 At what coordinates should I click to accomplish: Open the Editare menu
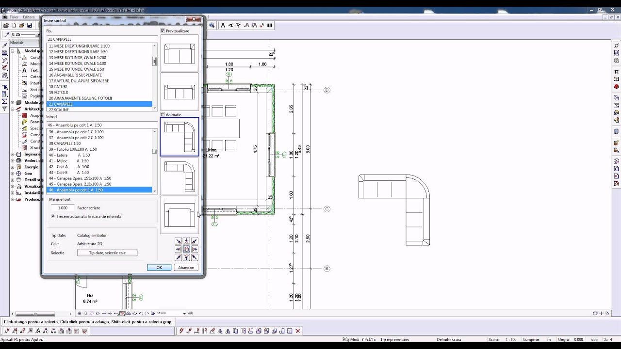(x=29, y=17)
